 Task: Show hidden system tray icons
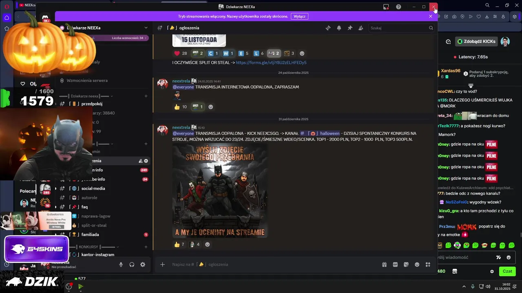point(464,286)
